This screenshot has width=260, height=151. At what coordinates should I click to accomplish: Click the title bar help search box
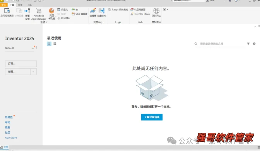(x=189, y=1)
